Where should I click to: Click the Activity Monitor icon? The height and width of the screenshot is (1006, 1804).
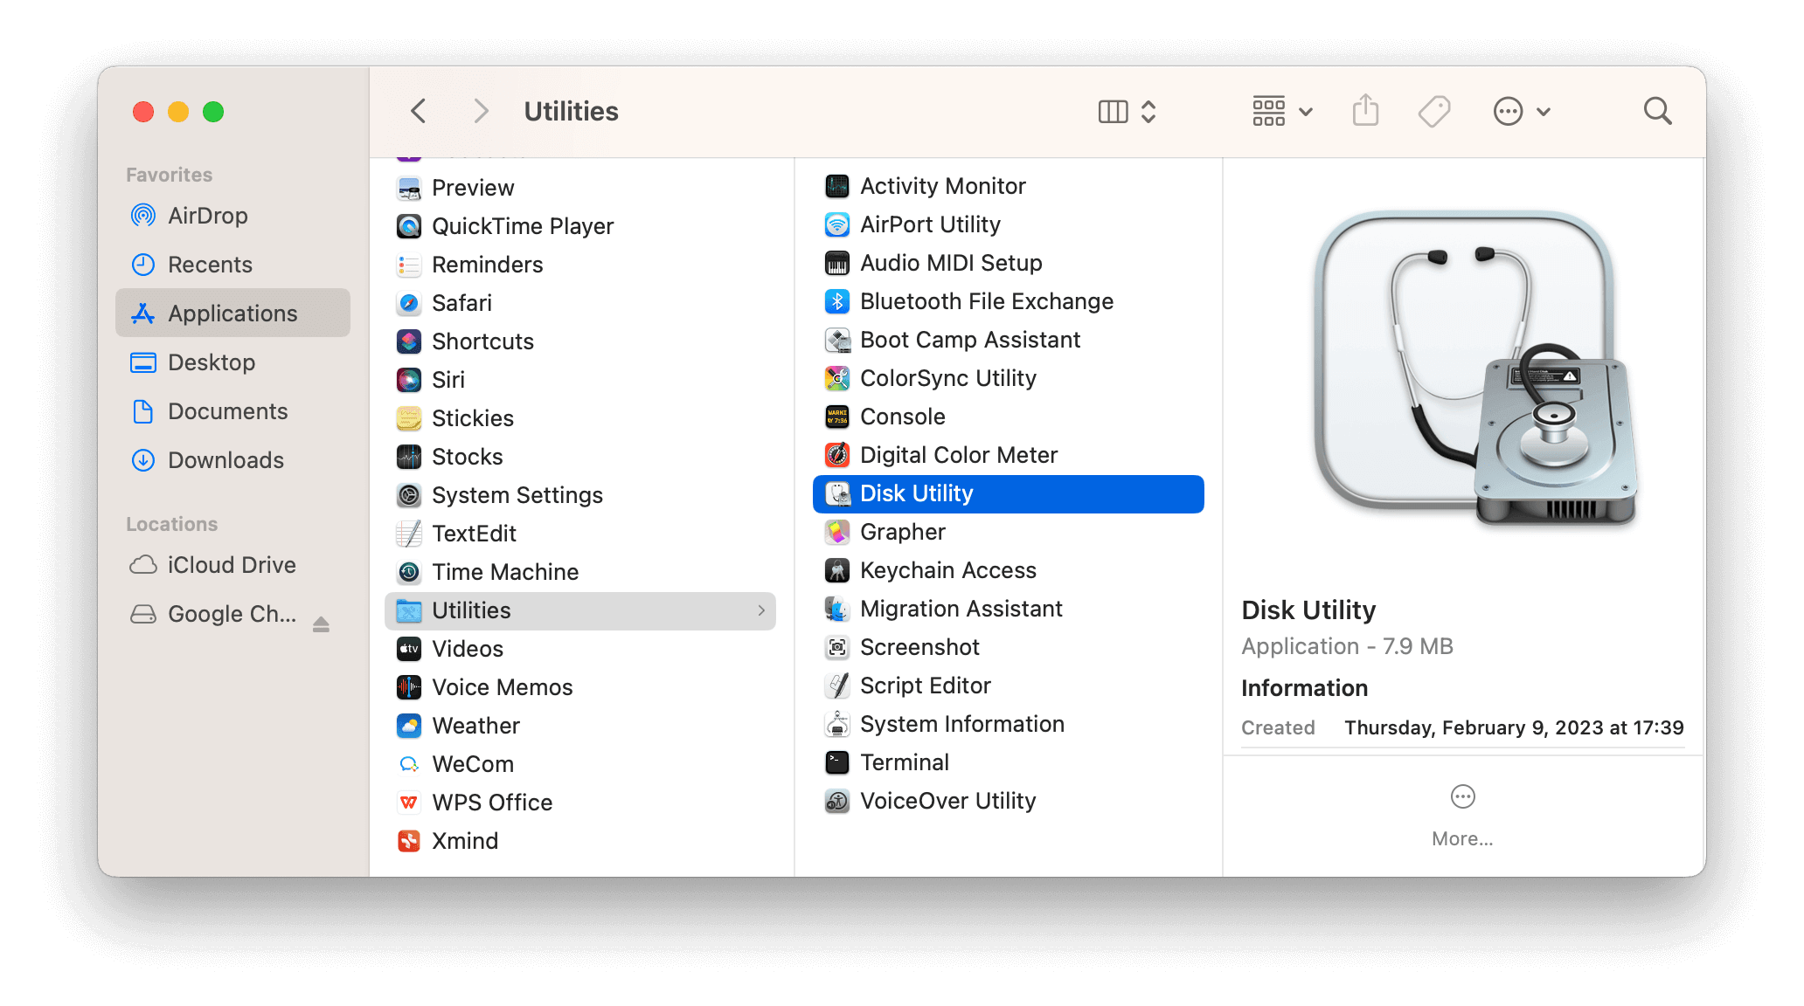click(837, 186)
